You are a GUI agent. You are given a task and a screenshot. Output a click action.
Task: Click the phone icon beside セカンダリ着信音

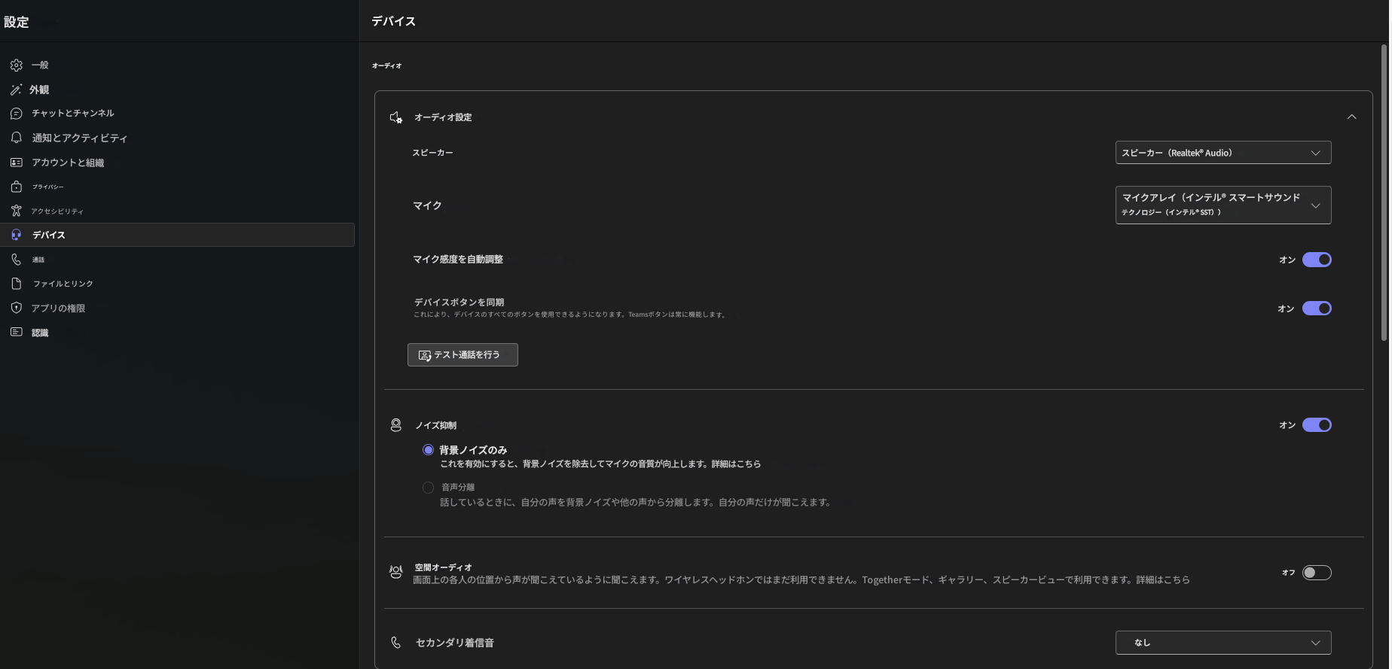396,643
